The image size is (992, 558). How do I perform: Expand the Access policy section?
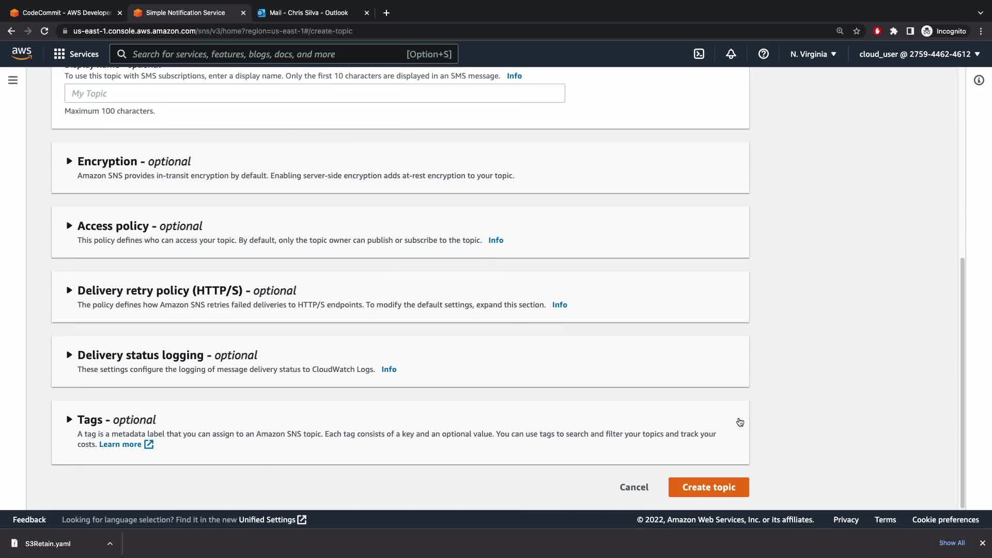tap(69, 226)
